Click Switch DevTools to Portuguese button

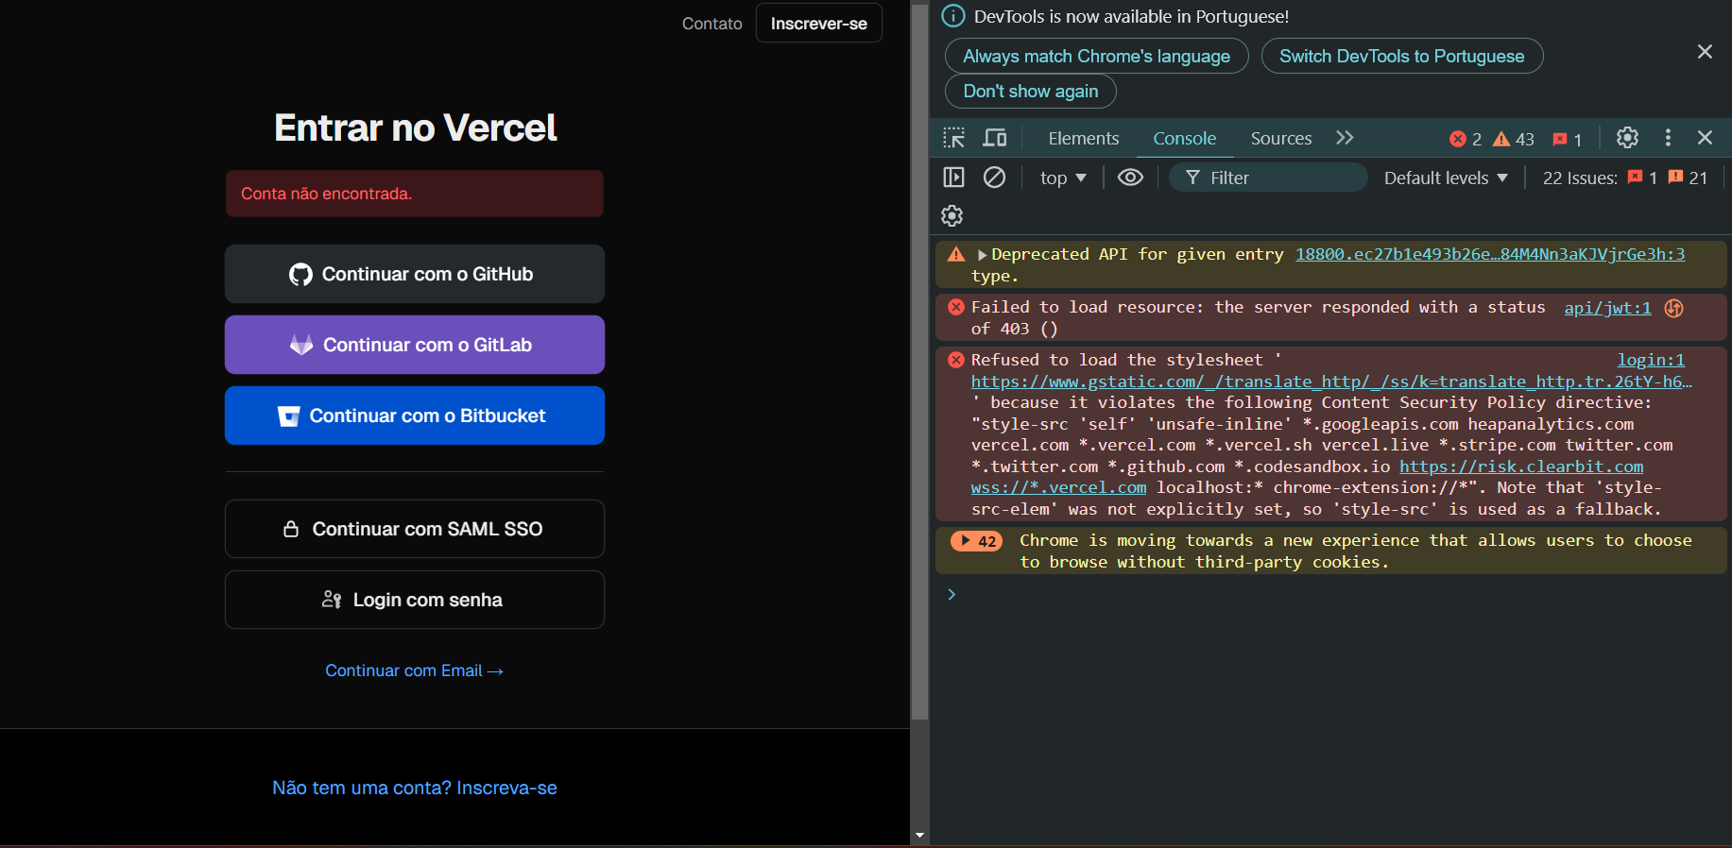pos(1402,56)
